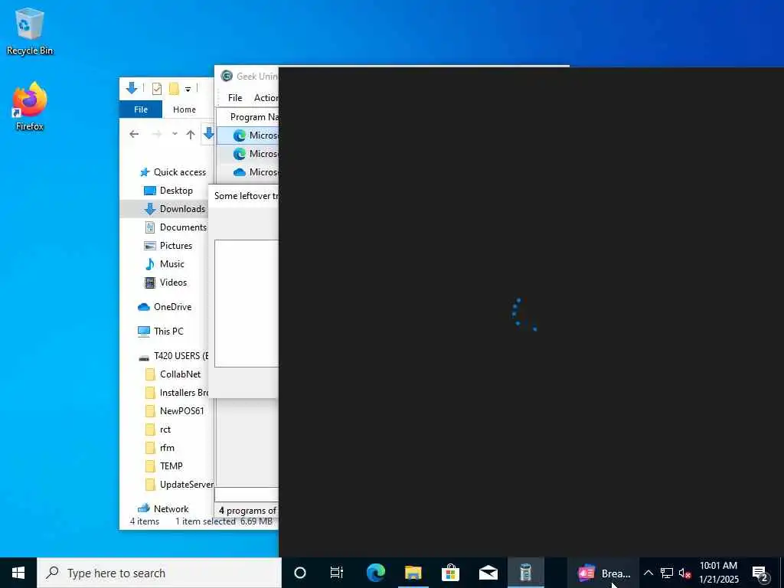Click the taskbar search box
The image size is (784, 588).
159,573
